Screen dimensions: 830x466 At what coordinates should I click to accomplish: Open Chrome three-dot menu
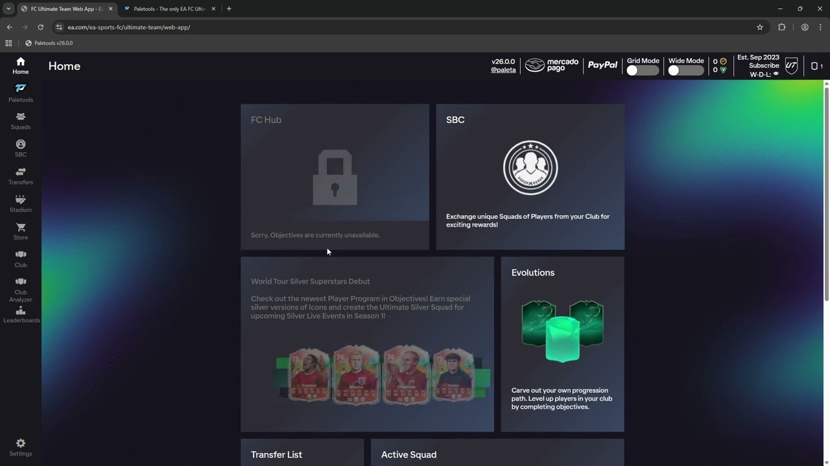(820, 27)
